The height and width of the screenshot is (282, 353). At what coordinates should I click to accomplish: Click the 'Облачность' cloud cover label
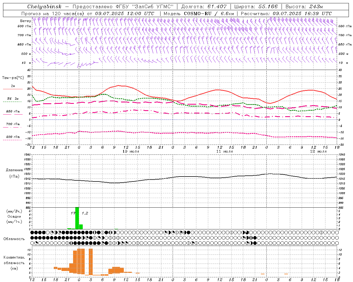pos(14,239)
